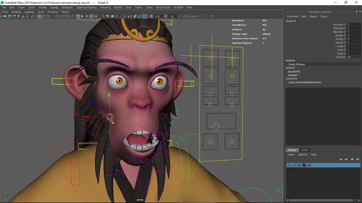Toggle X-Ray Joints icon
The image size is (362, 203).
click(144, 16)
